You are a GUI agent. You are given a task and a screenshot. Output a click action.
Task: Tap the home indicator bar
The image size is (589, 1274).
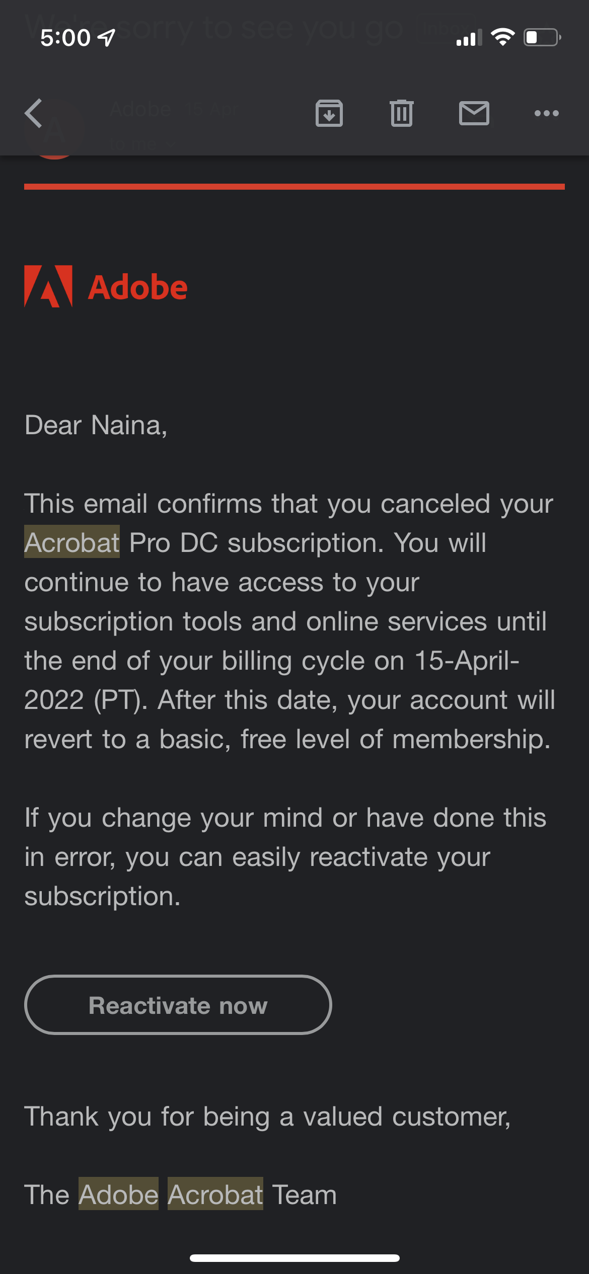[x=294, y=1258]
